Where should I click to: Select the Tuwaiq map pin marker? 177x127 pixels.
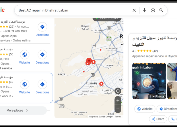pyautogui.click(x=101, y=84)
